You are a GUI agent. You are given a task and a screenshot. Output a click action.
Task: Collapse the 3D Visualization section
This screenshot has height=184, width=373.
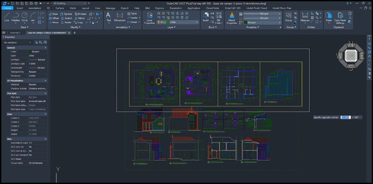[x=45, y=81]
